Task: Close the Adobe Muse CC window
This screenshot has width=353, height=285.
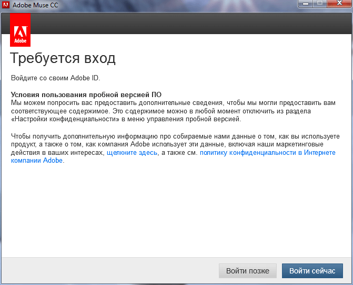Action: pyautogui.click(x=339, y=4)
